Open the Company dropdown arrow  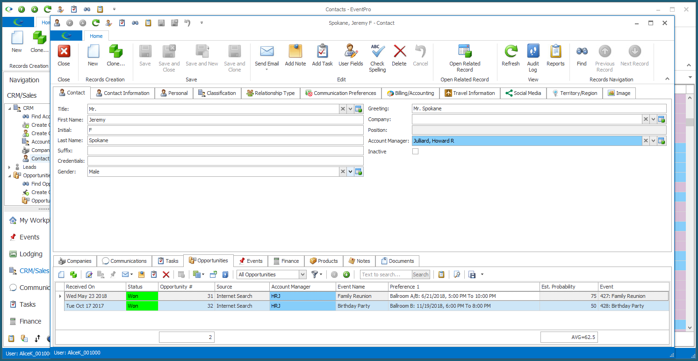click(x=653, y=120)
